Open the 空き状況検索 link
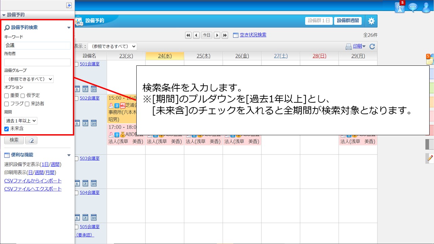434x244 pixels. pyautogui.click(x=253, y=35)
